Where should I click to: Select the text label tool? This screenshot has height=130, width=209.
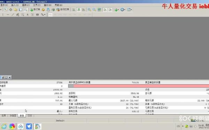click(32, 15)
